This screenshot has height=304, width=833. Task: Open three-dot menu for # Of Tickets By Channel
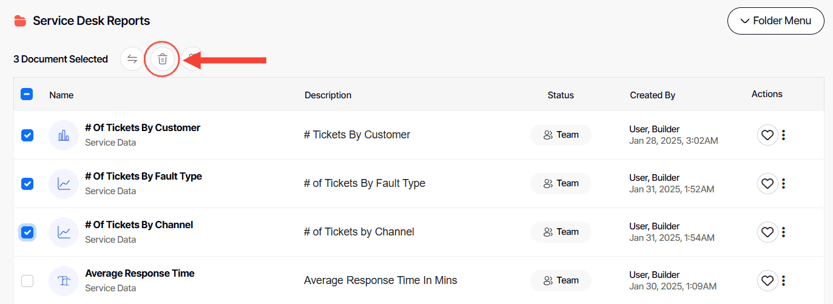pos(784,232)
